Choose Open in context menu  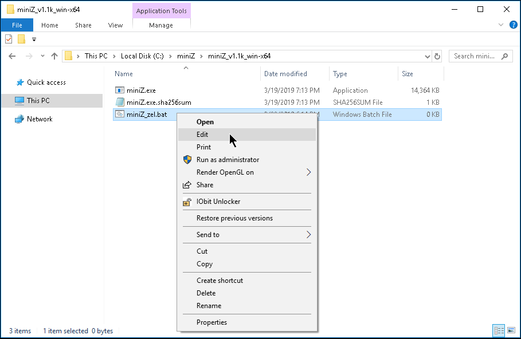click(x=247, y=122)
